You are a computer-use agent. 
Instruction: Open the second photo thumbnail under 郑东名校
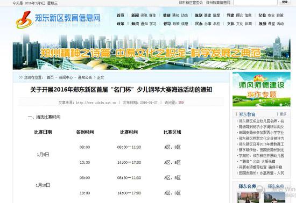[274, 198]
